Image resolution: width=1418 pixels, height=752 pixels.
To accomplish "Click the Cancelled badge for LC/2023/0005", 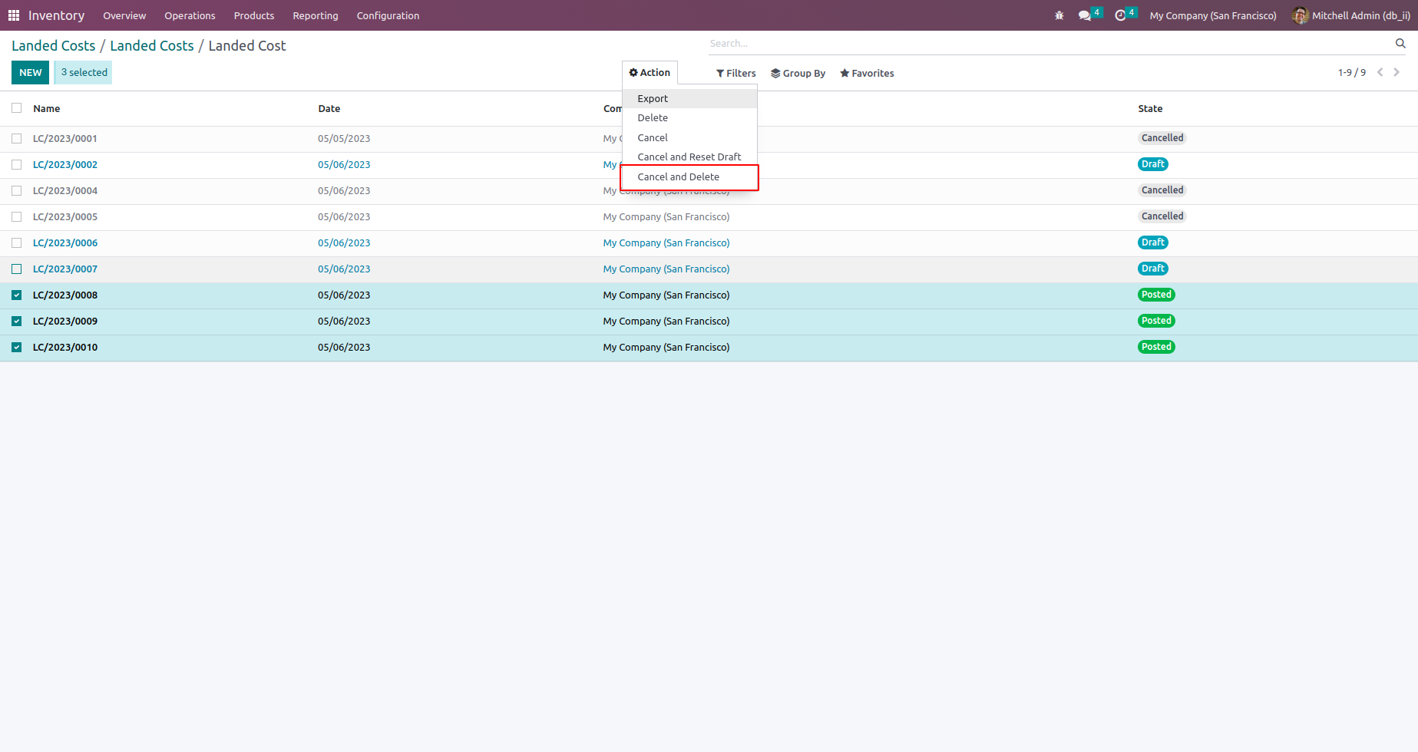I will coord(1162,216).
